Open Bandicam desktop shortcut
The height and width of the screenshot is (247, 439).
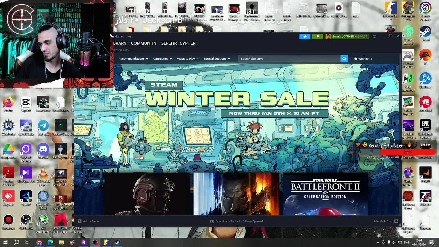point(9,222)
